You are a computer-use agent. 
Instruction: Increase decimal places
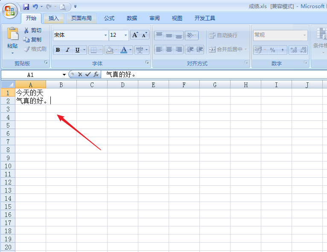tap(294, 50)
